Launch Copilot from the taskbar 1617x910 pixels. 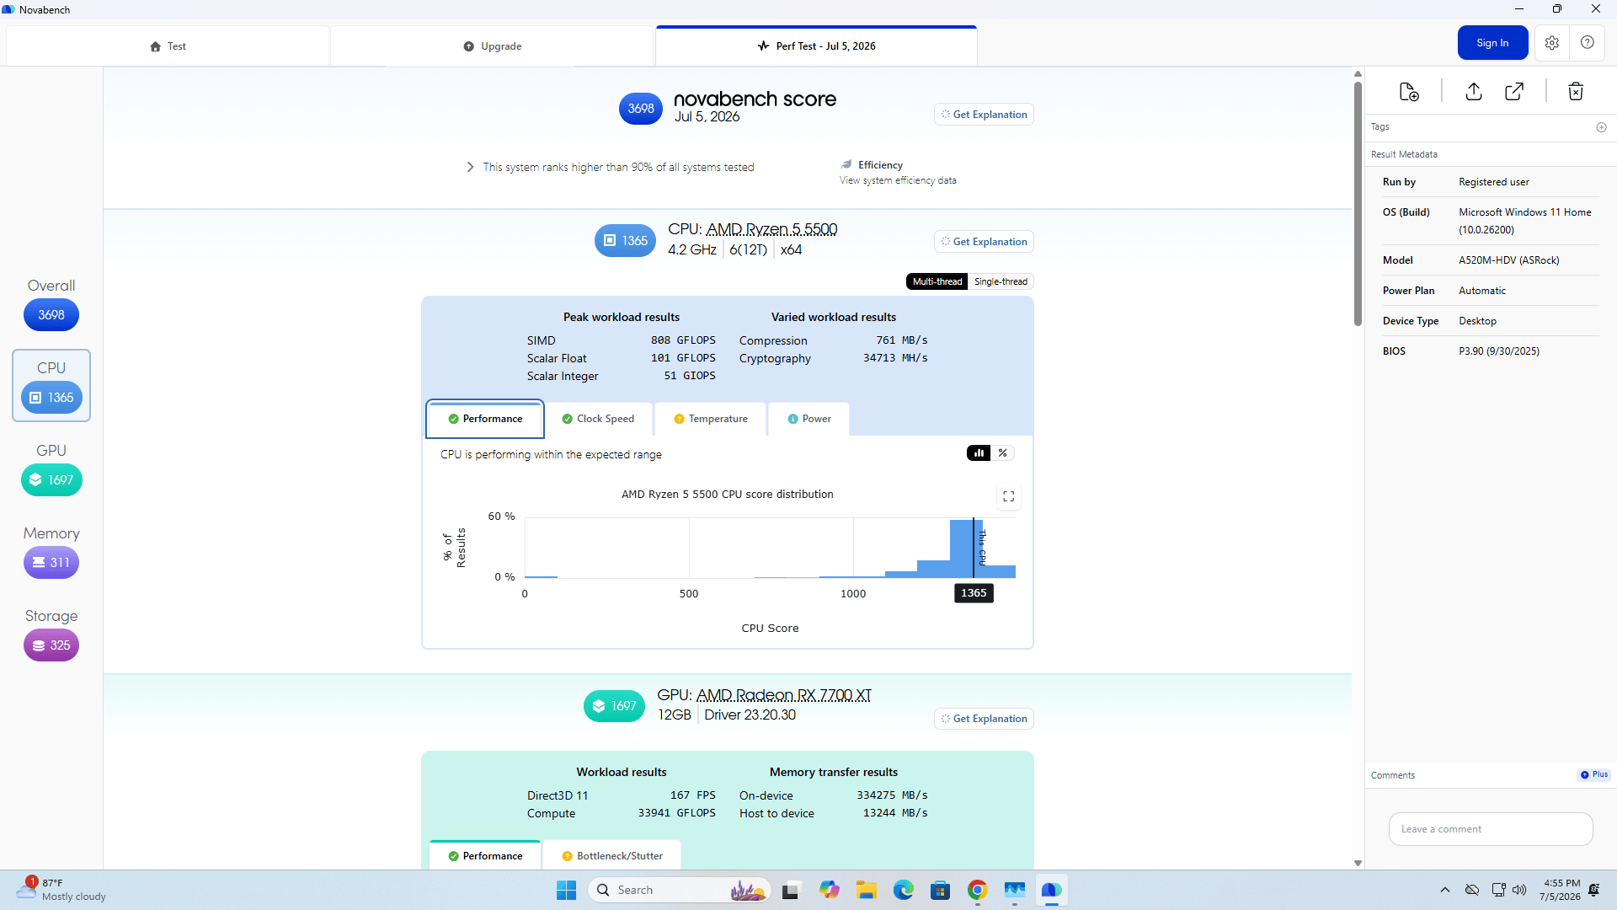tap(830, 890)
